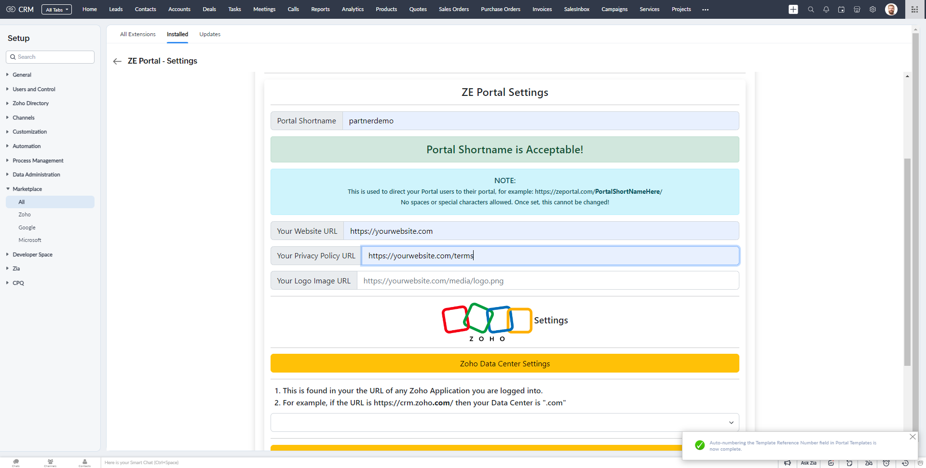Collapse the Marketplace section
Screen dimensions: 926x468
(27, 189)
